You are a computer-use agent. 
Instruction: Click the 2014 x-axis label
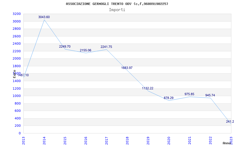point(44,141)
